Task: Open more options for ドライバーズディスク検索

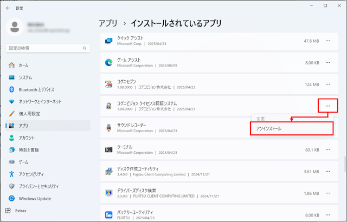Action: (327, 193)
